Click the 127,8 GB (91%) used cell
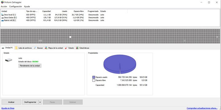Image resolution: width=221 pixels, height=110 pixels. pyautogui.click(x=61, y=17)
